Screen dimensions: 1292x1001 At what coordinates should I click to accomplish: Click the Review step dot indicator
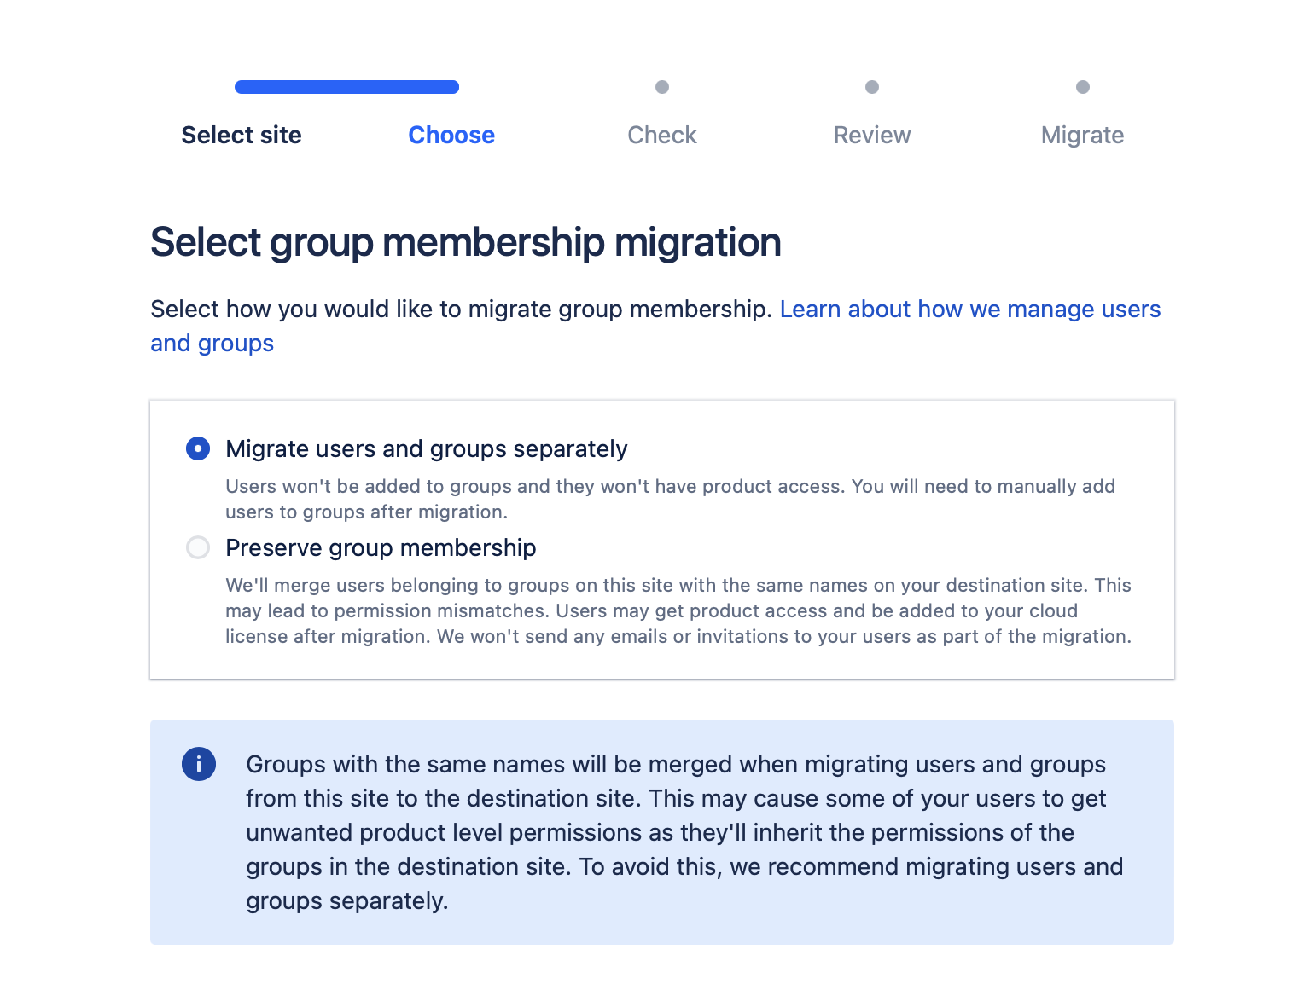point(872,87)
